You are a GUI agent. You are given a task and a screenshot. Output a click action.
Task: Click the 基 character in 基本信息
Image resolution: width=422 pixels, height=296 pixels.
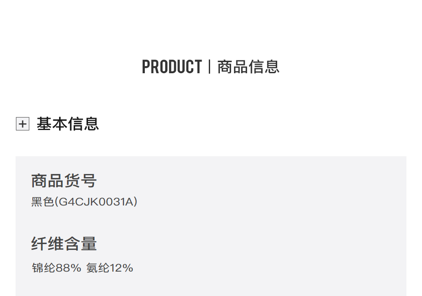pyautogui.click(x=44, y=124)
